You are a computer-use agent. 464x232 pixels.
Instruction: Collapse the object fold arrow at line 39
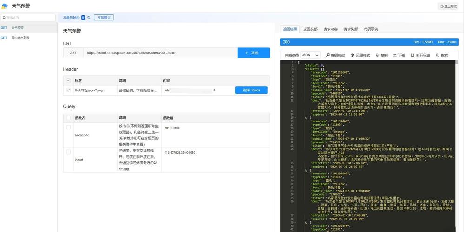[x=295, y=222]
